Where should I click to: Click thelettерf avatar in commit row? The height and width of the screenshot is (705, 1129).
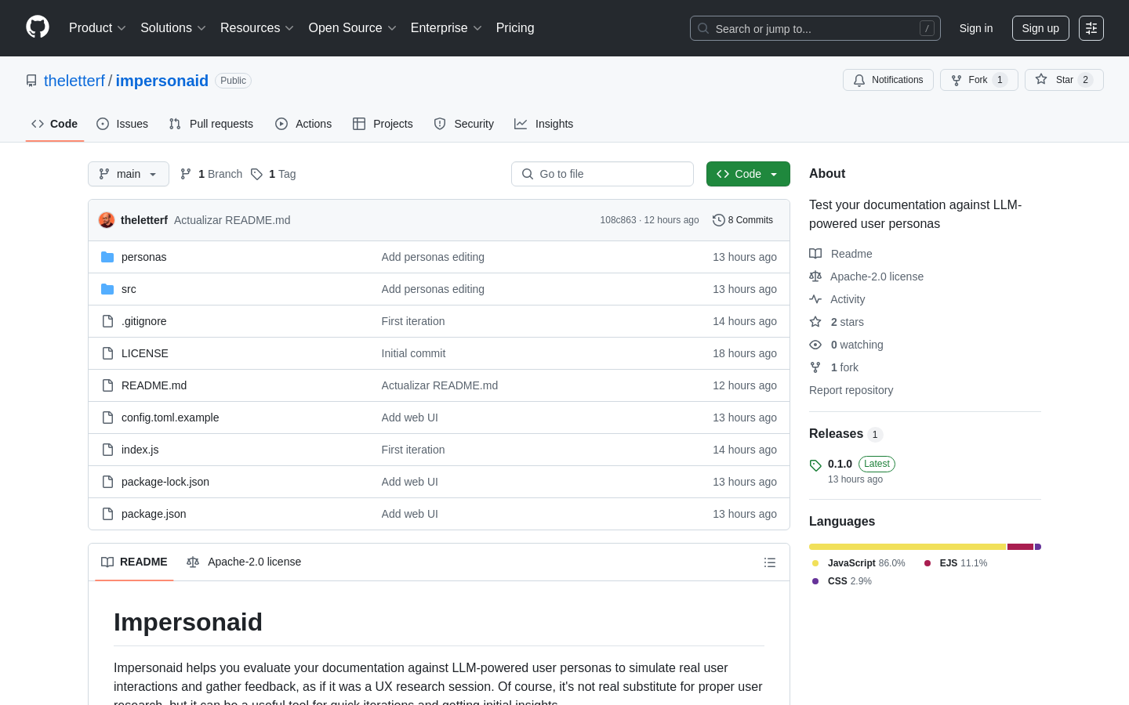click(x=107, y=220)
